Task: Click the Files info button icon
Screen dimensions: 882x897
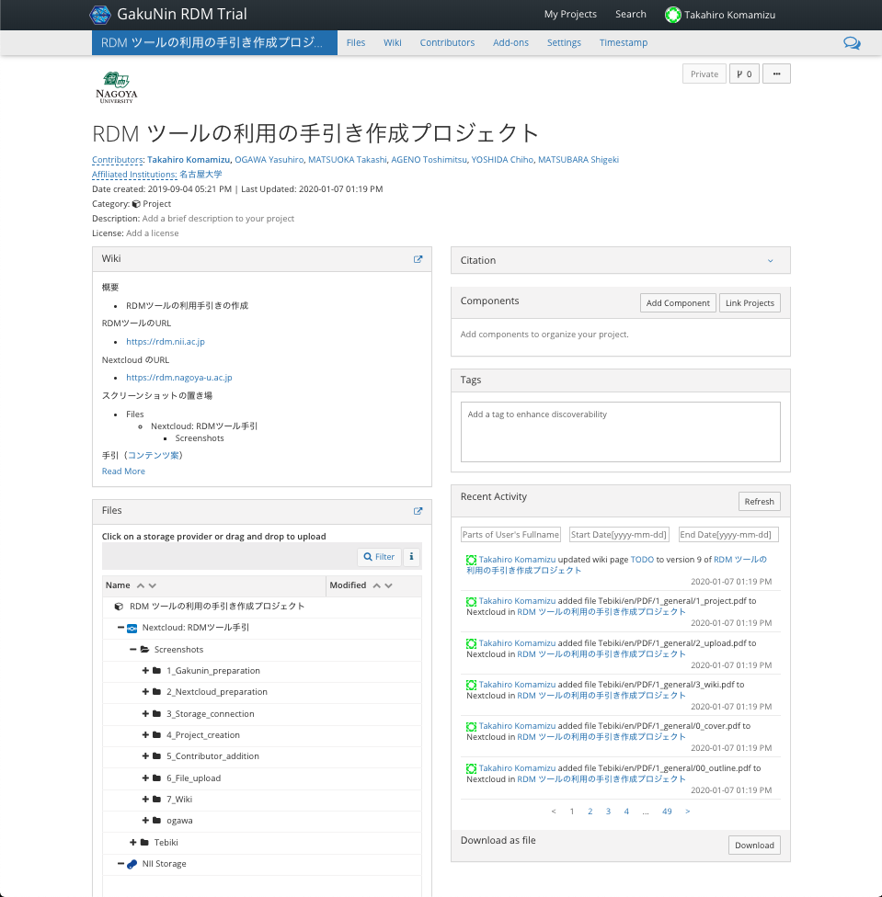Action: point(411,557)
